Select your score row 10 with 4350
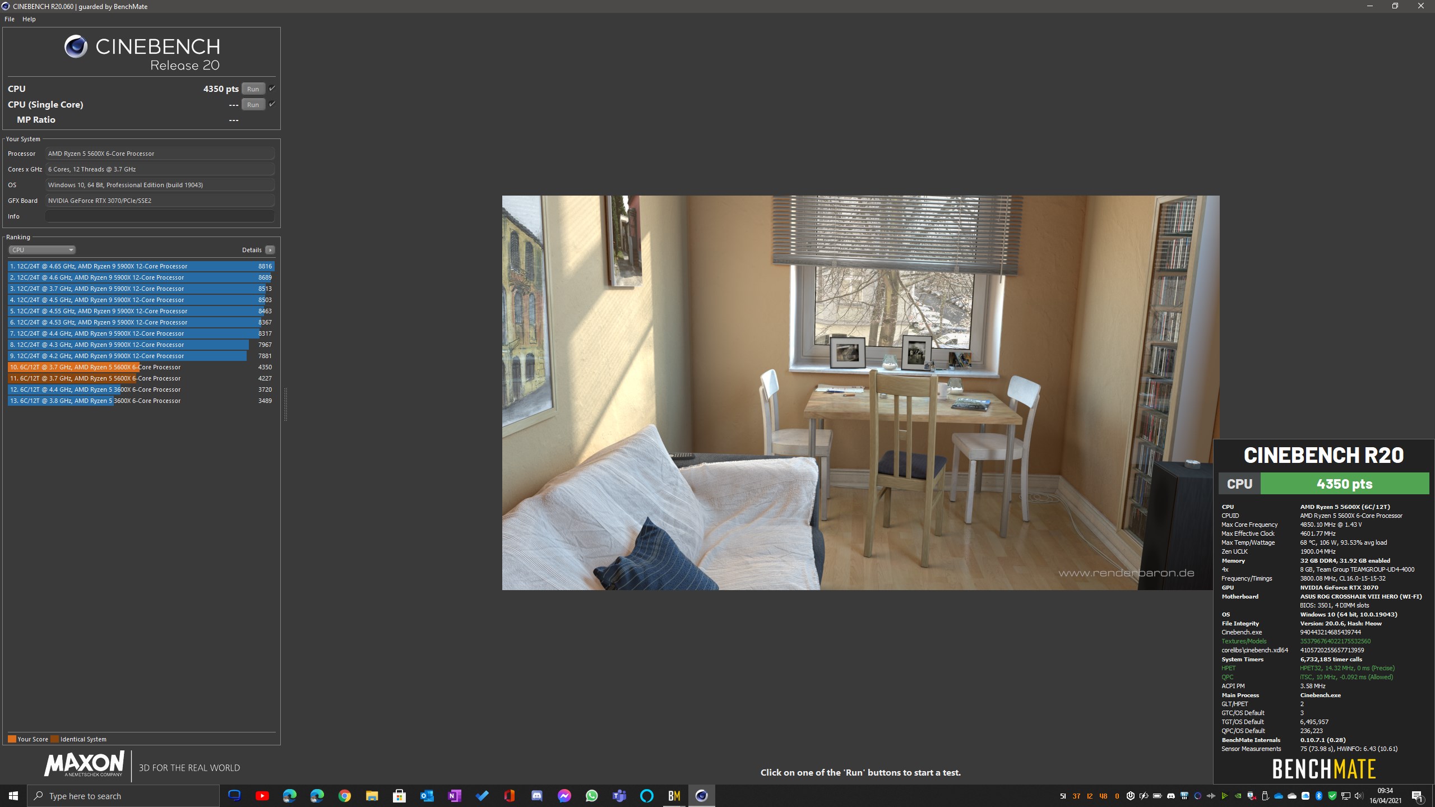The height and width of the screenshot is (807, 1435). click(x=141, y=367)
